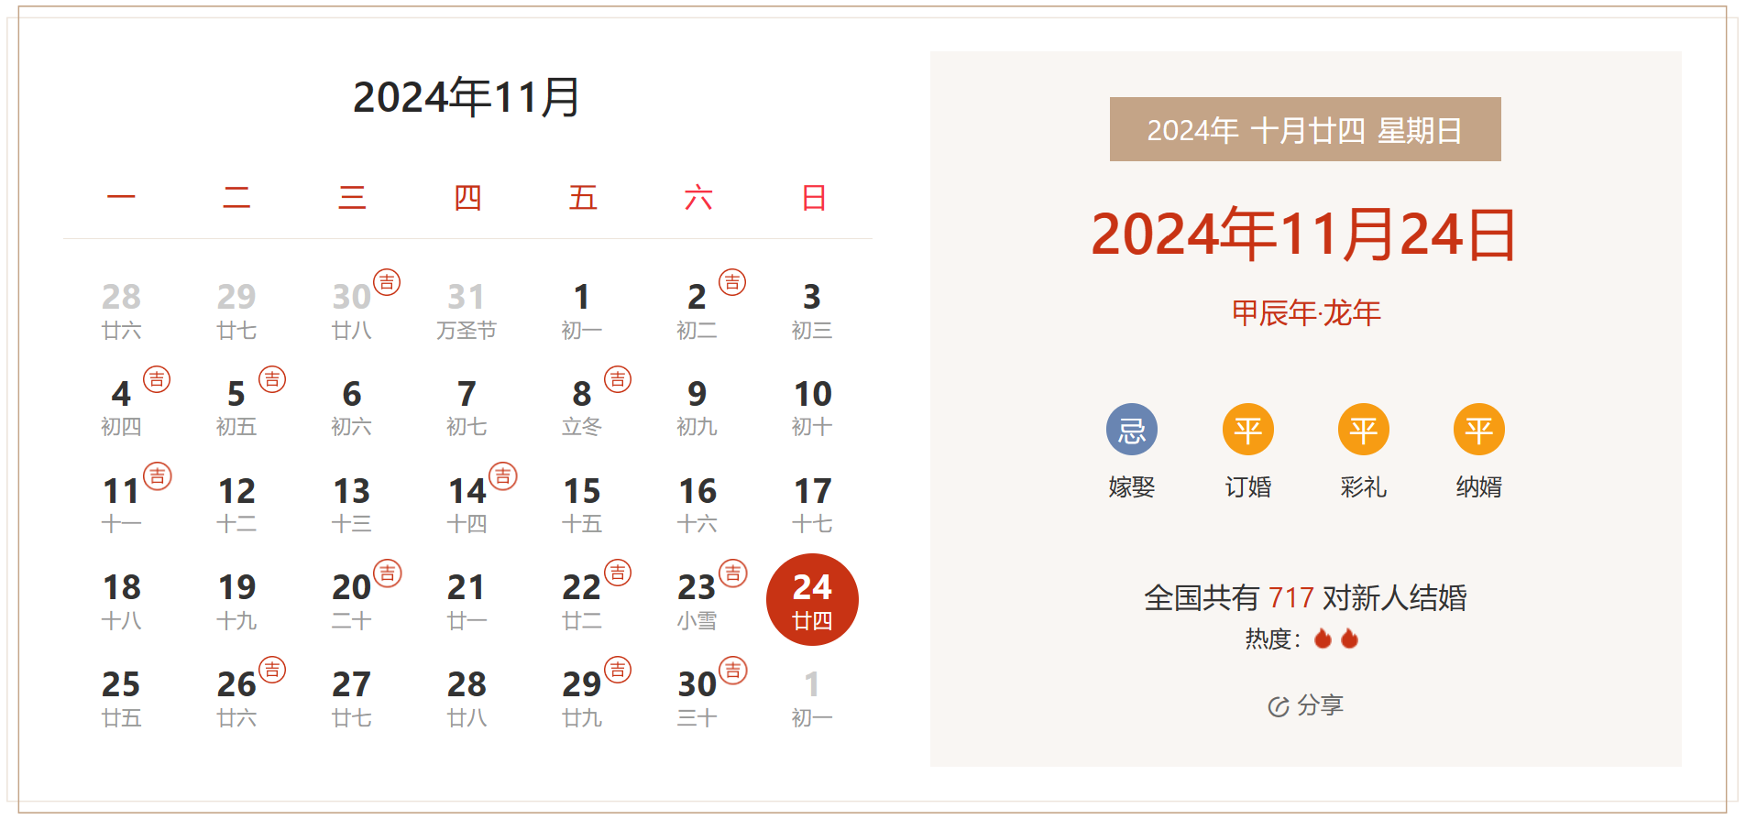Click the share icon beside 分享
This screenshot has height=819, width=1746.
1278,706
